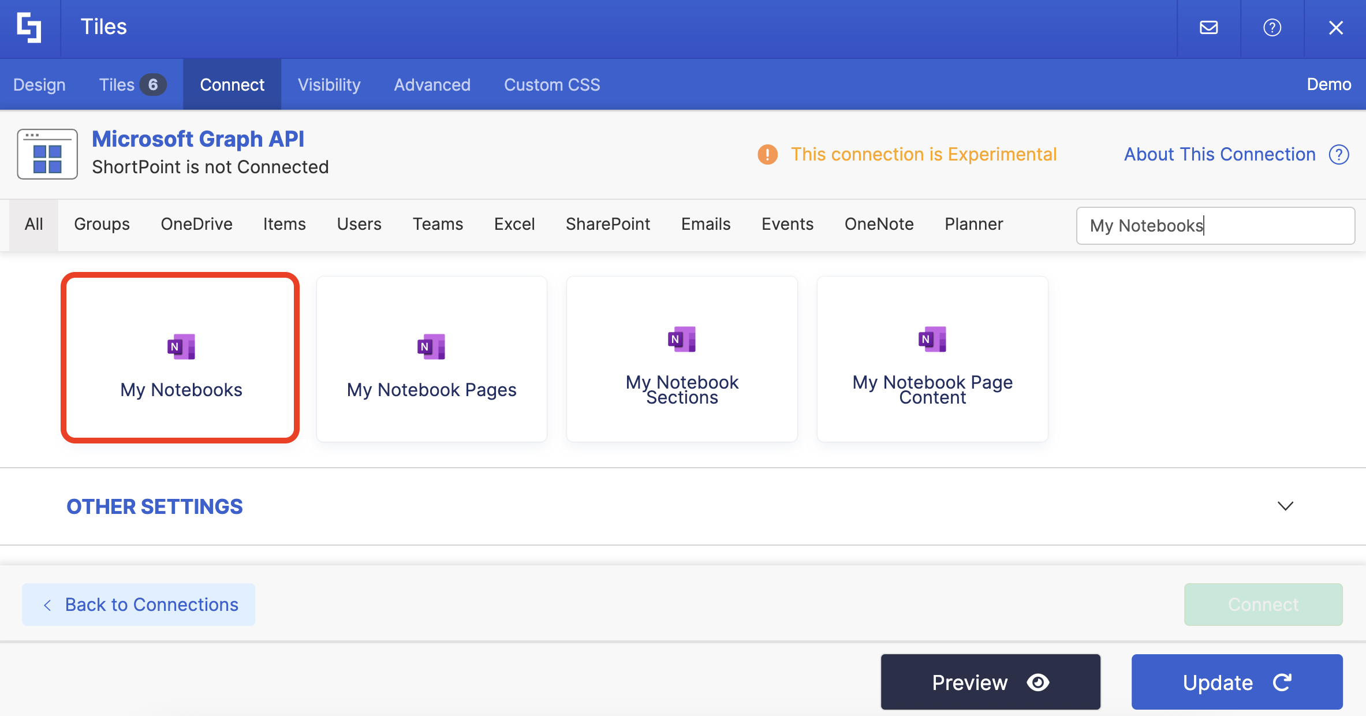1366x716 pixels.
Task: Expand the OTHER SETTINGS section heading
Action: pos(154,506)
